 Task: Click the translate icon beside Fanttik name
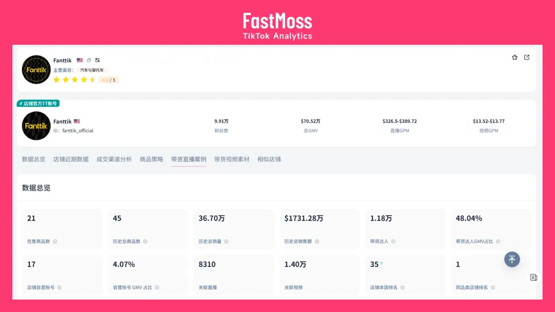(98, 60)
